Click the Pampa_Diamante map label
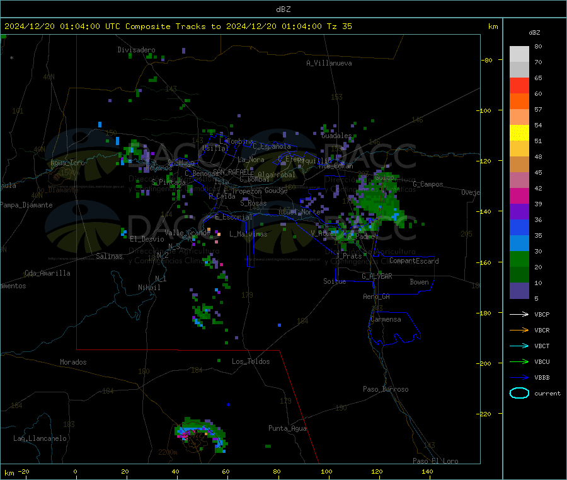The image size is (567, 480). 26,205
